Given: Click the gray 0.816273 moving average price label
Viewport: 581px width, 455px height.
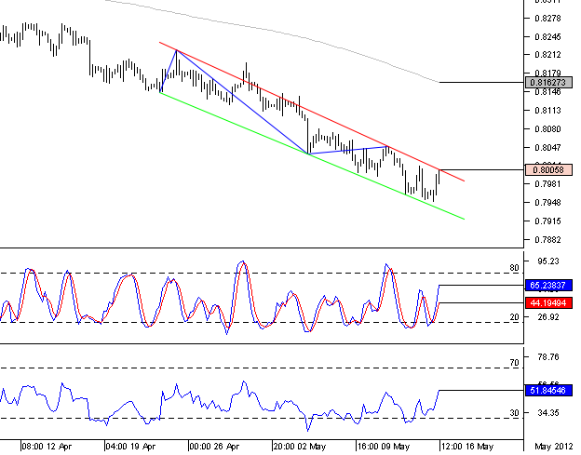Looking at the screenshot, I should (x=548, y=82).
